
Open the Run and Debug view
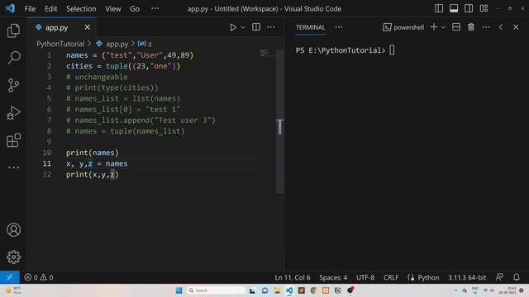click(13, 113)
